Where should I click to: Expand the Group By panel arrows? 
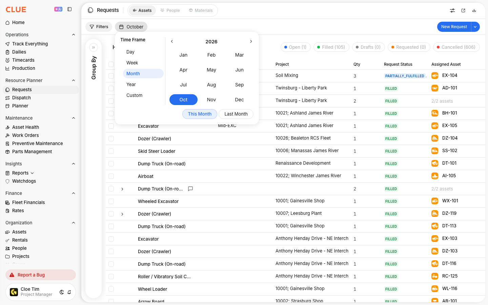94,47
